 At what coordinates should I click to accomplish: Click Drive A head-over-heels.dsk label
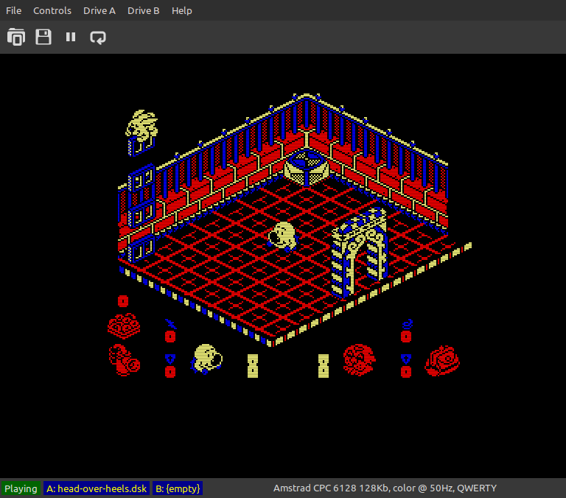[97, 488]
